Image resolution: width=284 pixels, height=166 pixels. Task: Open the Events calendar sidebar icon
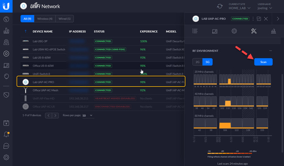[6, 123]
